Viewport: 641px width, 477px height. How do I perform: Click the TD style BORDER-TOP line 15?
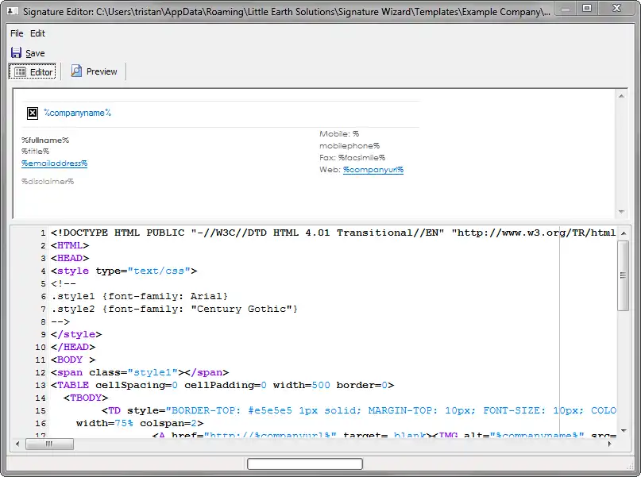[x=359, y=410]
